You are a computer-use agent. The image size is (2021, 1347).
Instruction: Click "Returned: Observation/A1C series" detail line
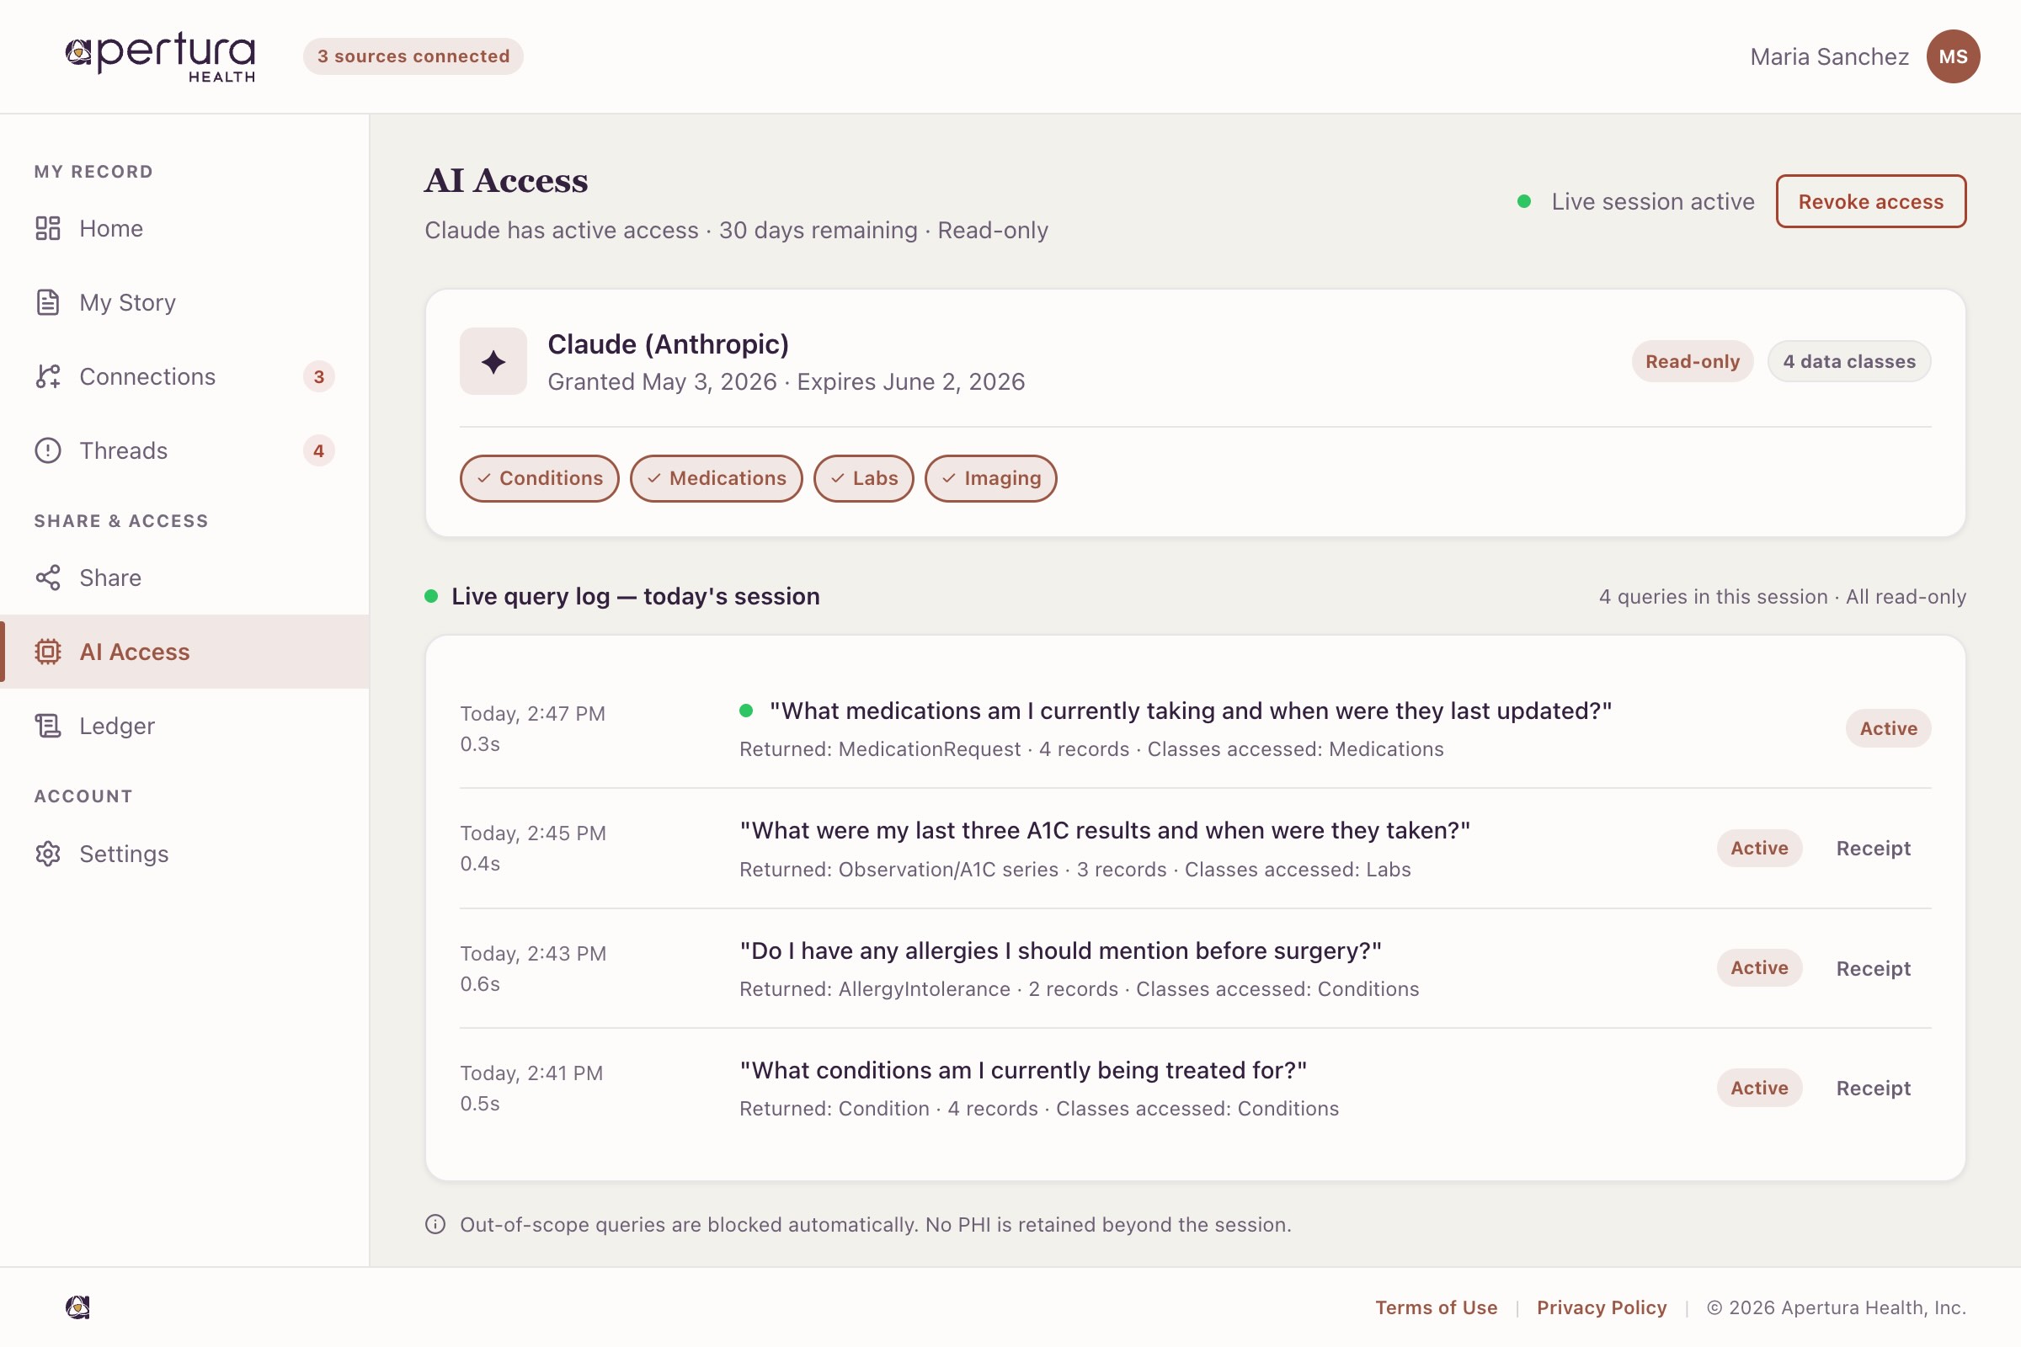pyautogui.click(x=1075, y=869)
